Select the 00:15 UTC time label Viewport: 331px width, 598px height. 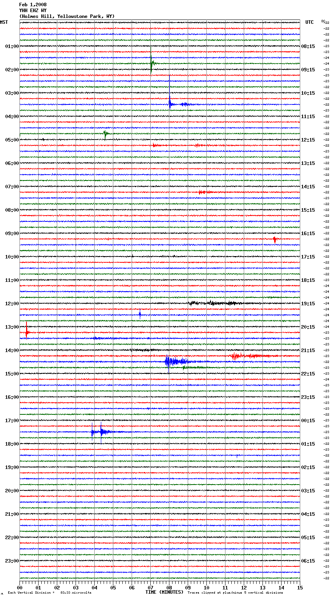coord(308,421)
